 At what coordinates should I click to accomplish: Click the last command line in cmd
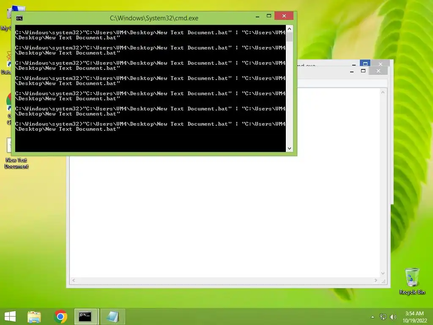tap(150, 127)
